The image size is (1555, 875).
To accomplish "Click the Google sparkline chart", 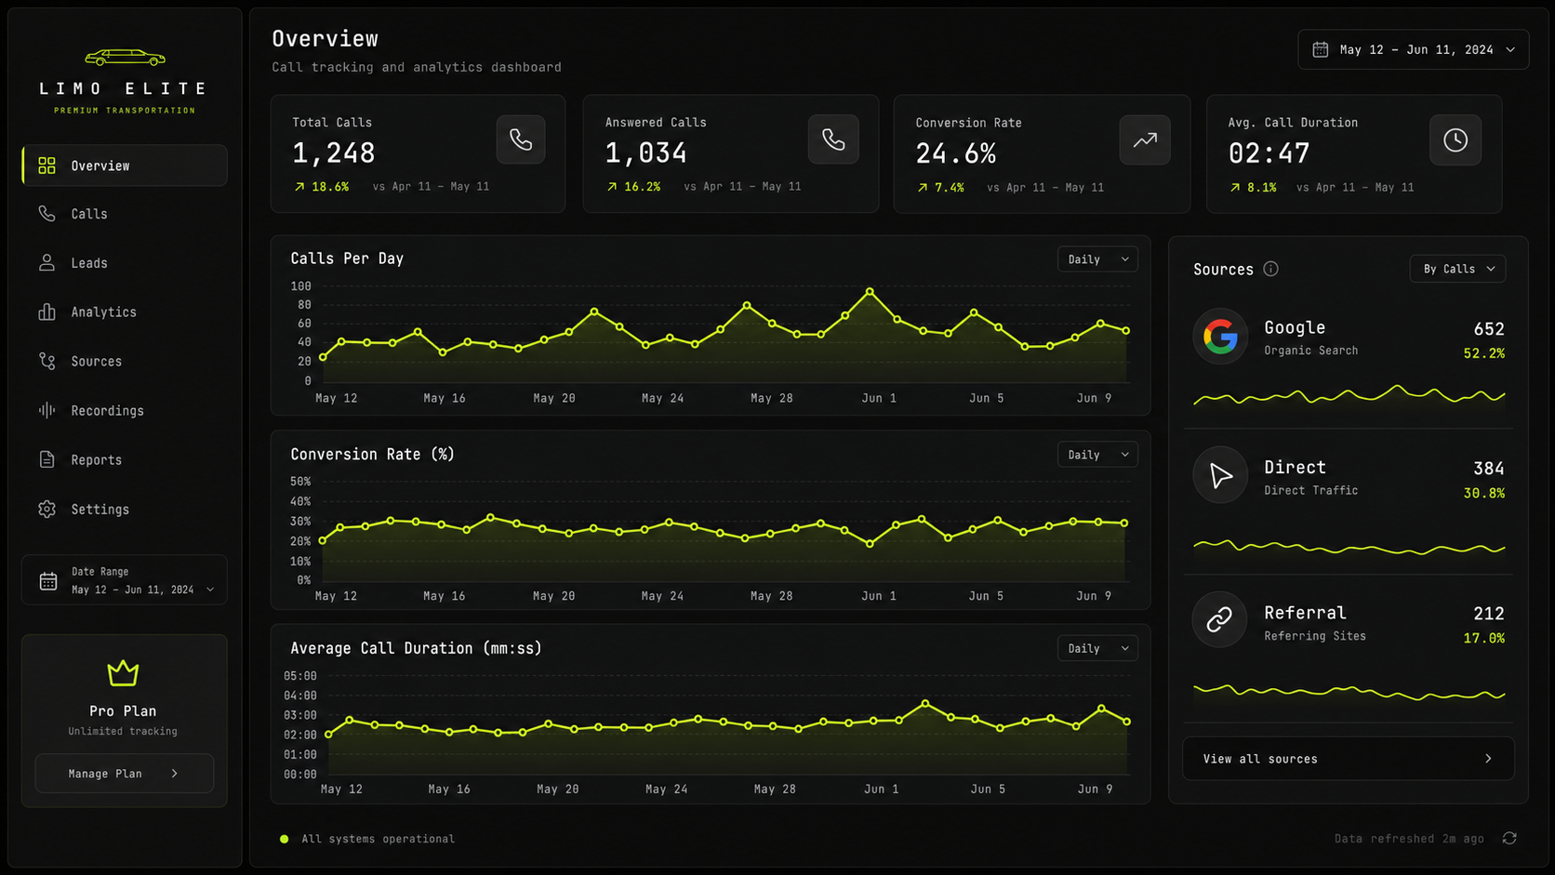I will pos(1349,395).
